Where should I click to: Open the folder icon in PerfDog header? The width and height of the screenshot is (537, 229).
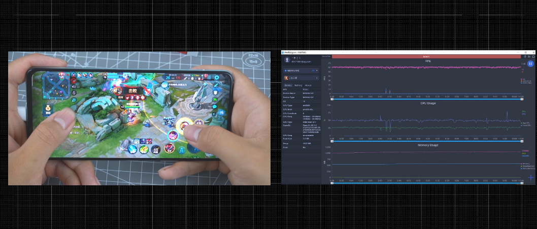(x=529, y=56)
